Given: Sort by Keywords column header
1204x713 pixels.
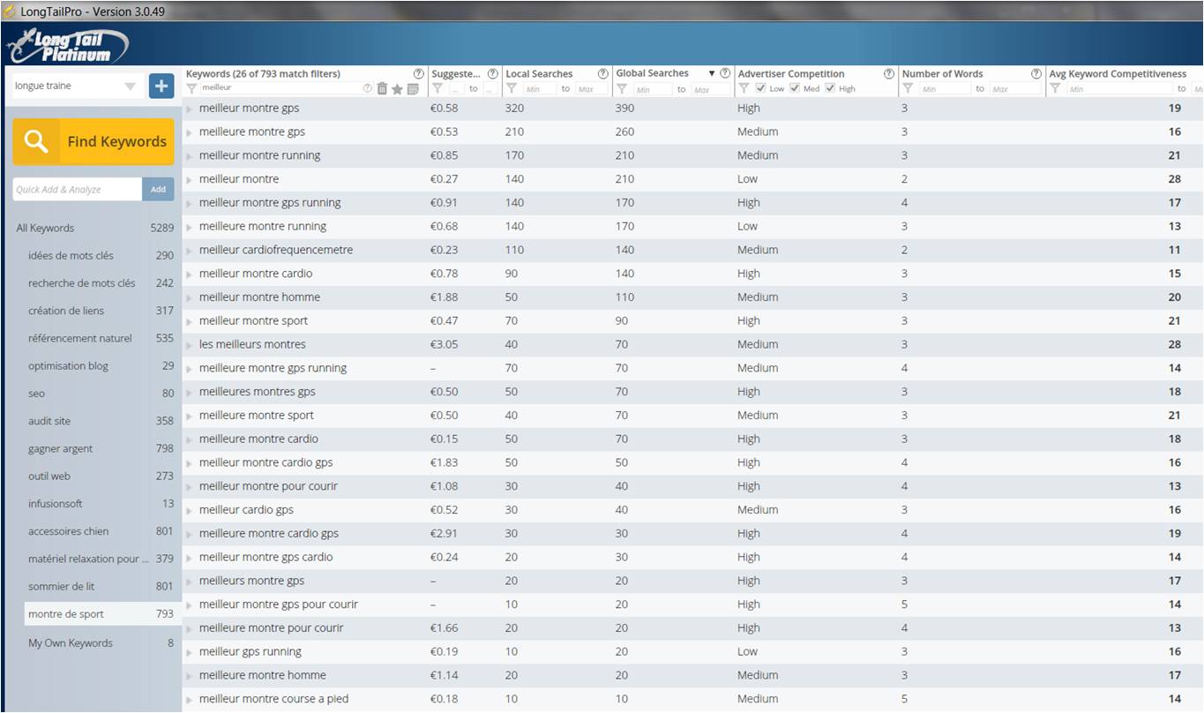Looking at the screenshot, I should click(x=263, y=74).
